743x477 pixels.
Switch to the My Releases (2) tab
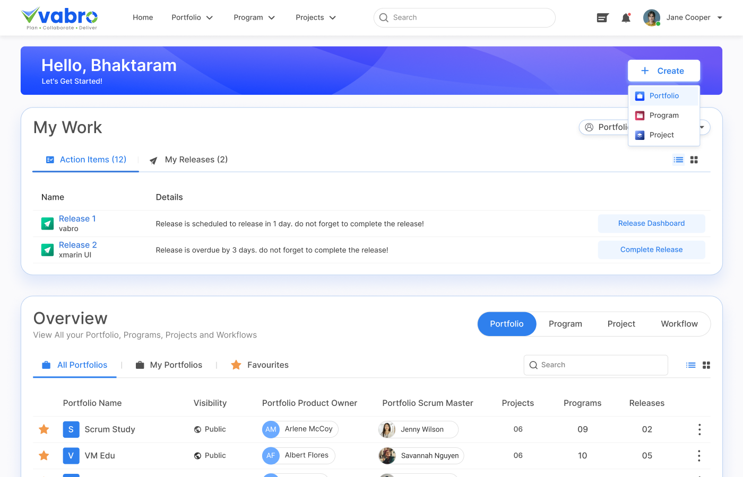click(x=195, y=160)
